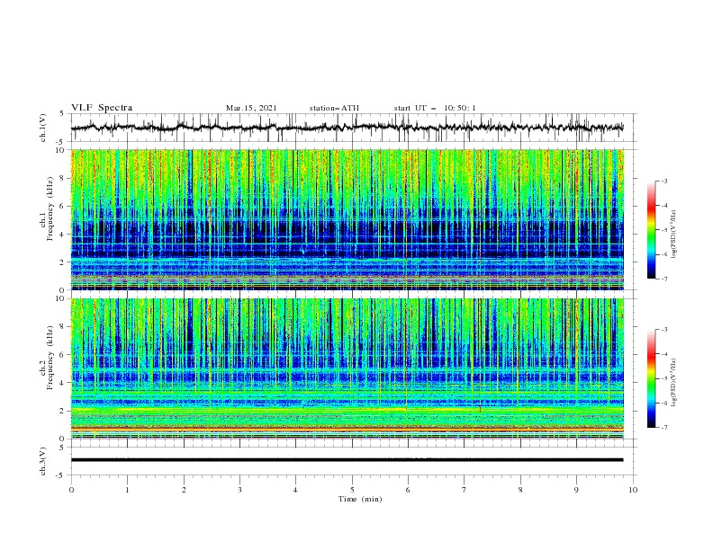This screenshot has width=713, height=550.
Task: Select the "Time (min)" axis label
Action: tap(360, 499)
